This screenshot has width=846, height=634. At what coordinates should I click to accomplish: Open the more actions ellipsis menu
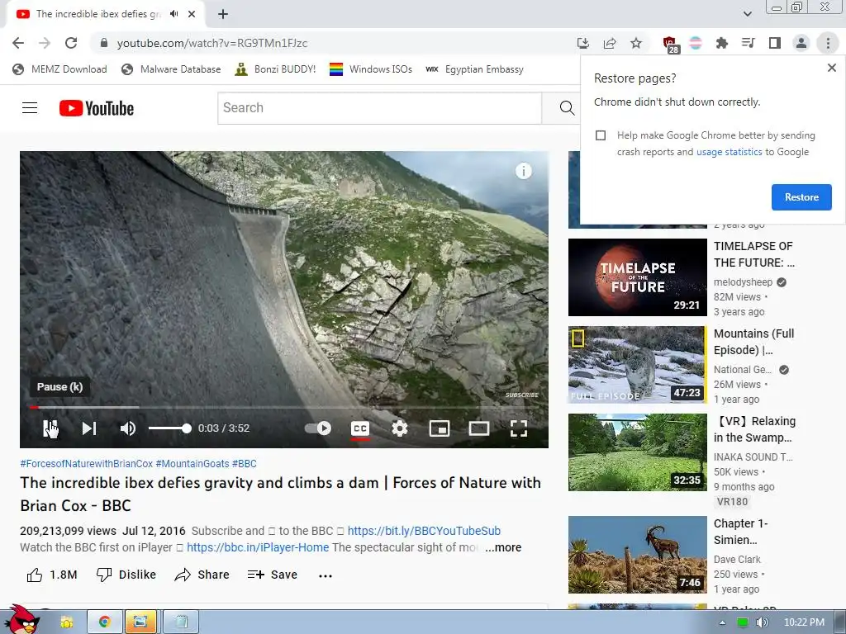coord(326,575)
